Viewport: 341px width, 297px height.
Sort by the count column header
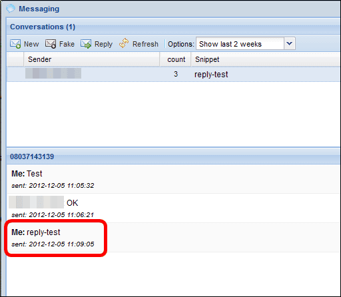(176, 59)
